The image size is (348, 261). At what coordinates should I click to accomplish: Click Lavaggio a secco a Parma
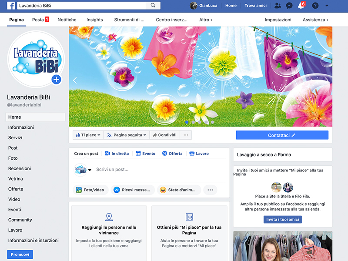(x=264, y=155)
